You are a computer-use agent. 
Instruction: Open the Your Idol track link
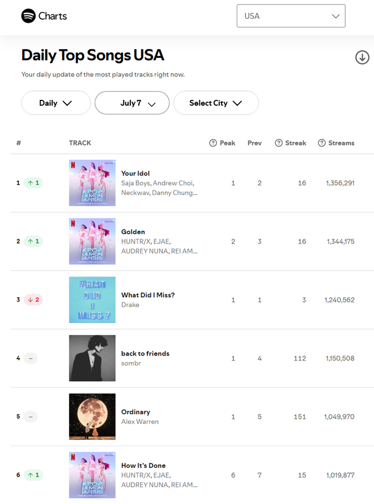click(136, 173)
